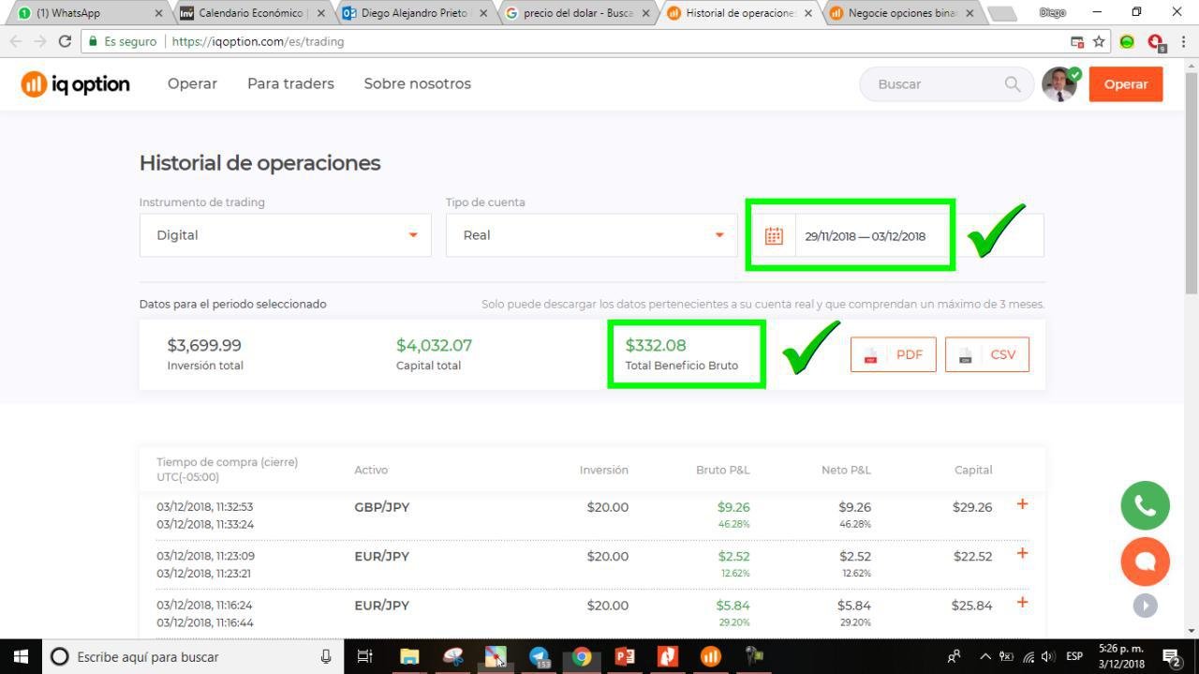Expand the EUR/JPY 11:16:24 operation row
The width and height of the screenshot is (1199, 674).
point(1022,602)
